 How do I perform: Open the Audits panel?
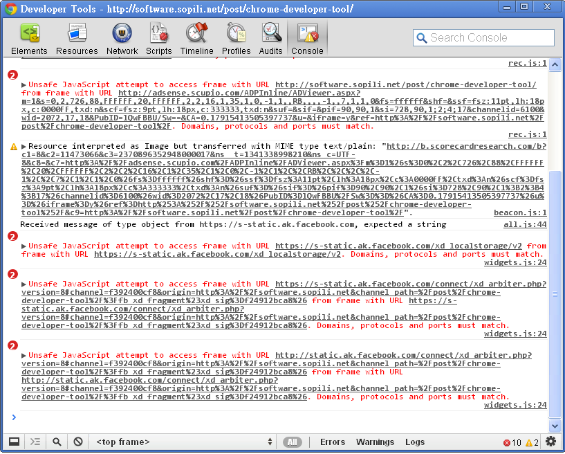pos(270,39)
